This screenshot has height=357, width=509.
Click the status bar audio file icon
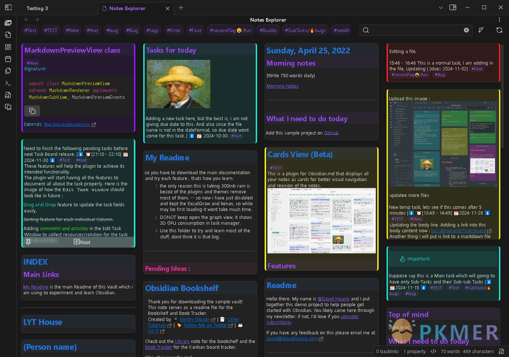click(x=501, y=351)
